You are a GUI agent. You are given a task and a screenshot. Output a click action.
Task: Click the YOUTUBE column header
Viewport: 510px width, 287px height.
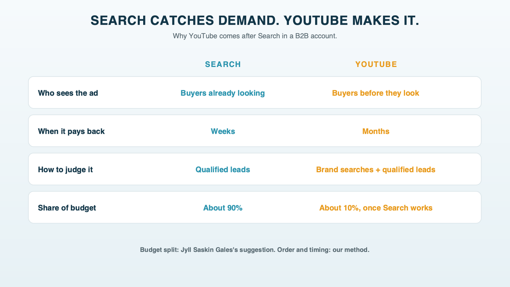[x=376, y=64]
